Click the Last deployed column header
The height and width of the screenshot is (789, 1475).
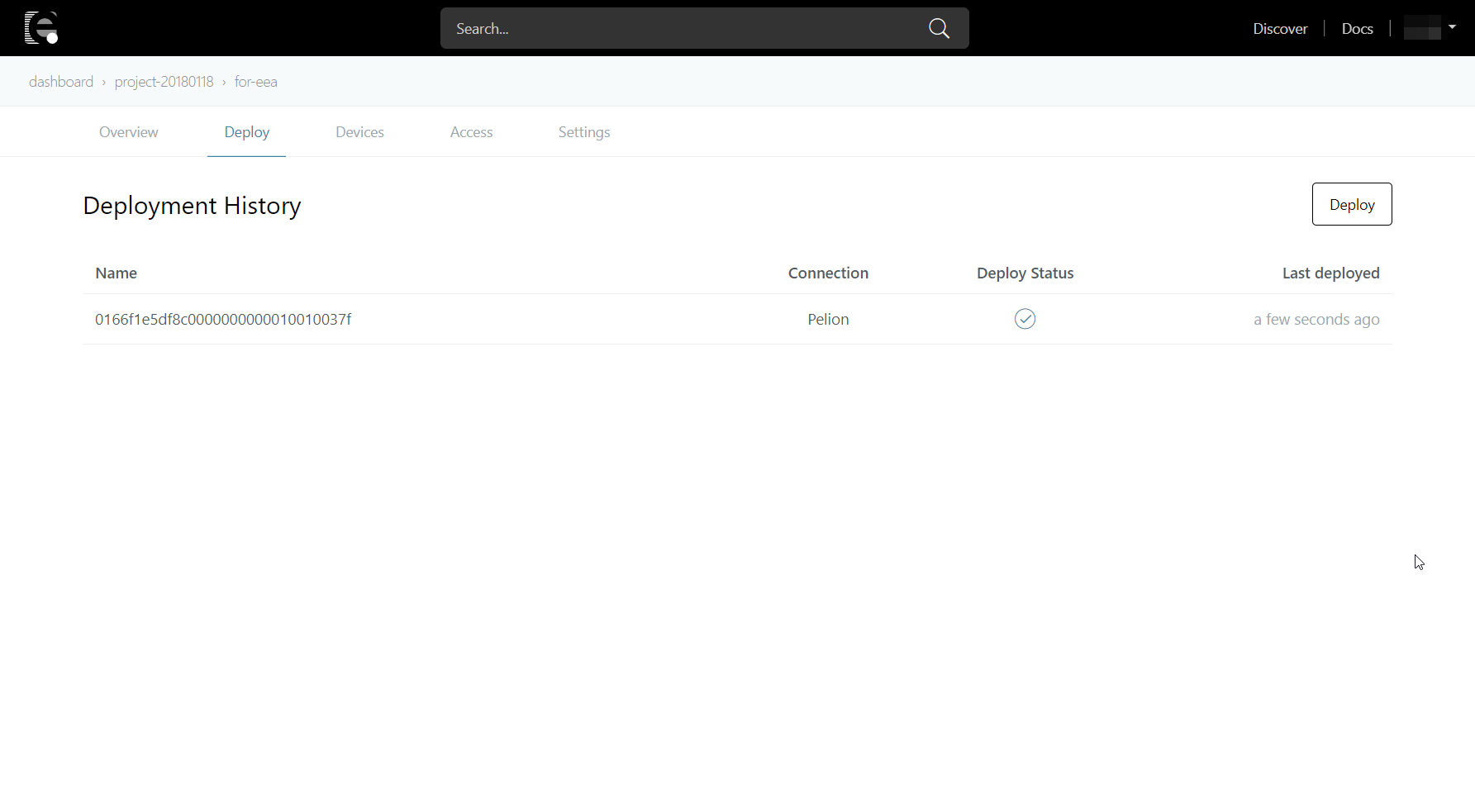point(1330,273)
